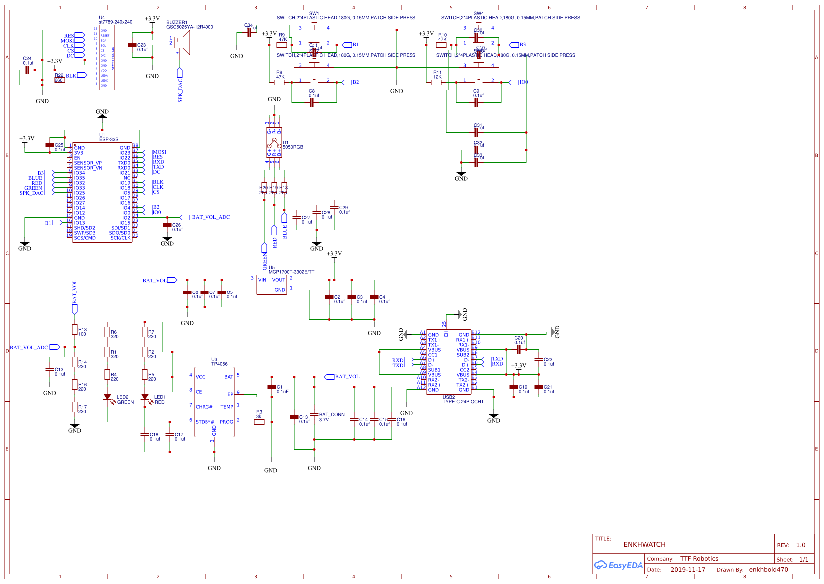Select resistor R22 on BLK line
Viewport: 824px width, 584px height.
(59, 80)
